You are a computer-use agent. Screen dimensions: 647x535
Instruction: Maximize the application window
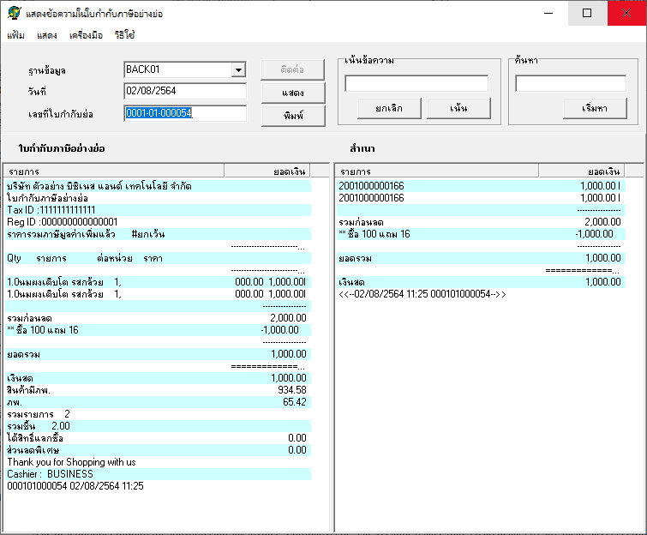point(587,13)
